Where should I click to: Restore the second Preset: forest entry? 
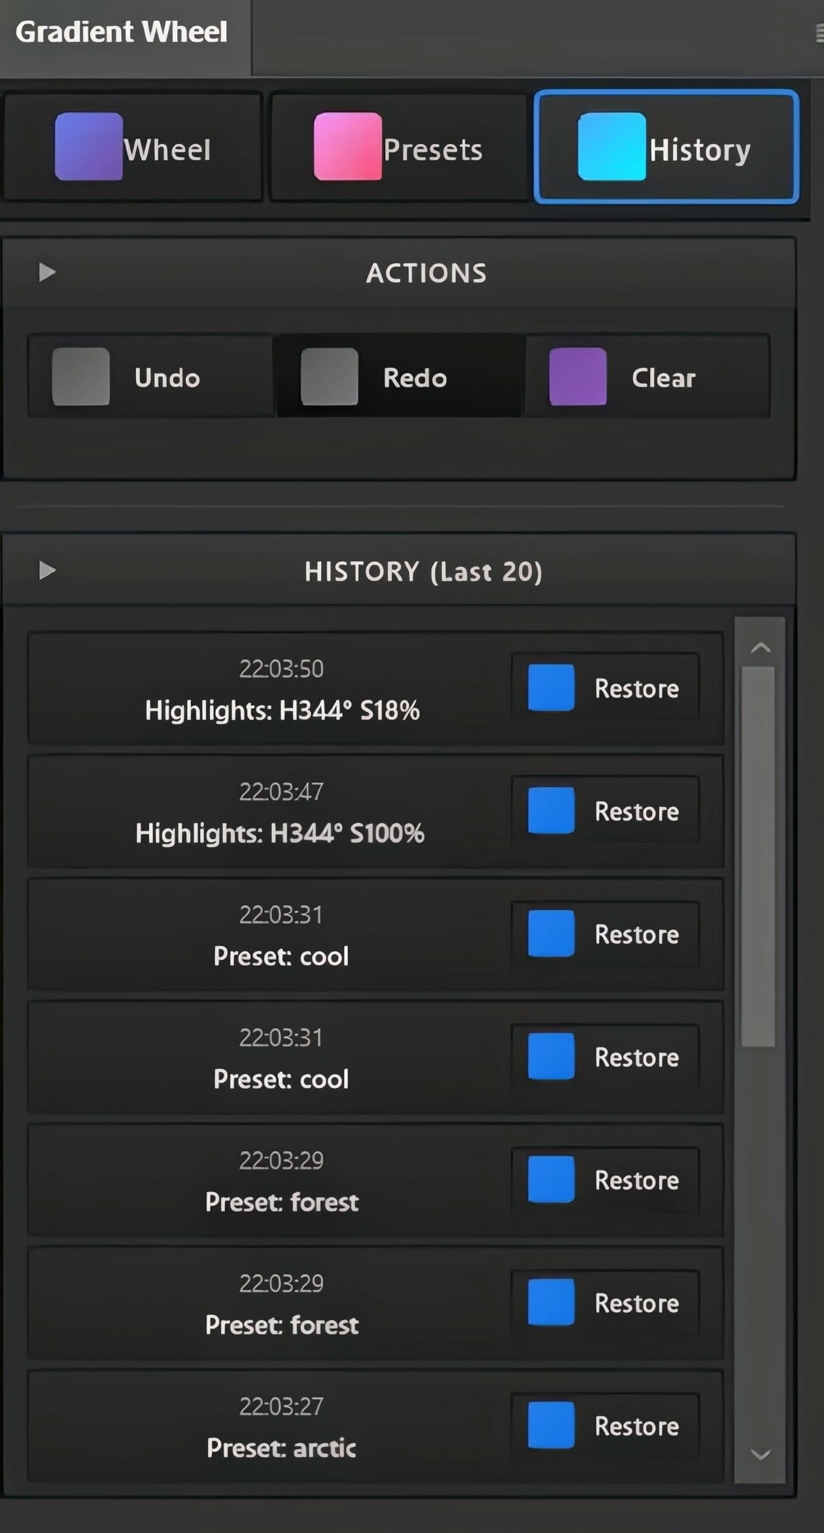point(605,1302)
